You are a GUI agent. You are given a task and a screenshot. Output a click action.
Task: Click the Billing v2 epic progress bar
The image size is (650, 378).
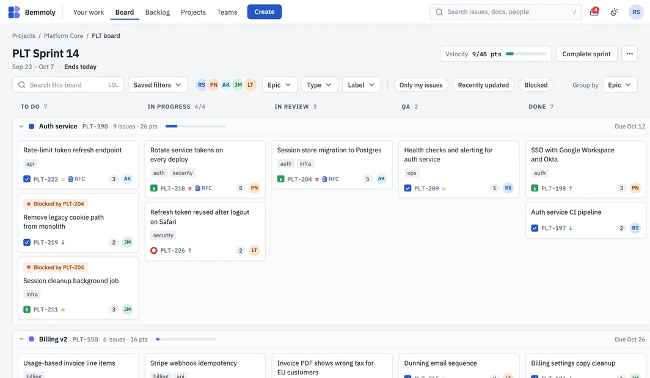coord(186,339)
